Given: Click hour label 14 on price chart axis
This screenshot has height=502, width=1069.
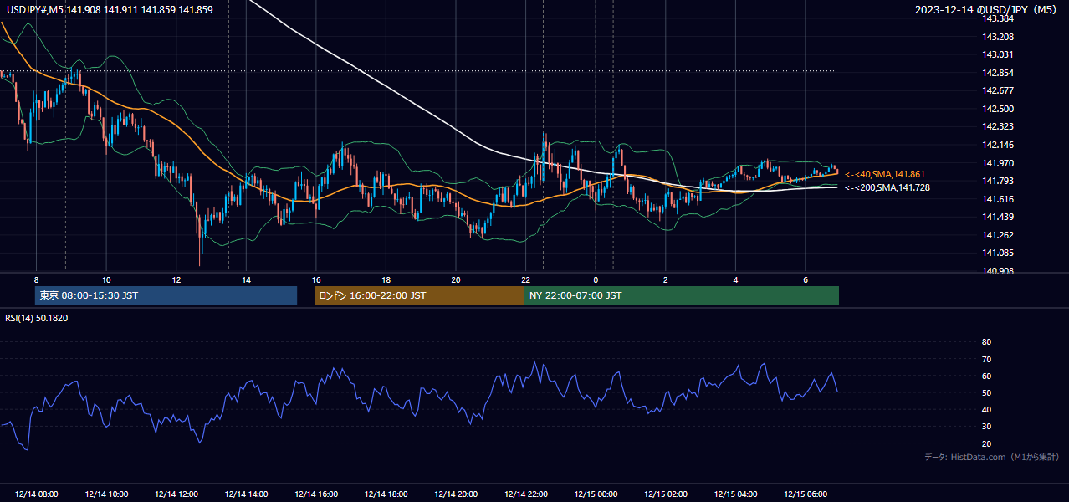Looking at the screenshot, I should click(246, 279).
